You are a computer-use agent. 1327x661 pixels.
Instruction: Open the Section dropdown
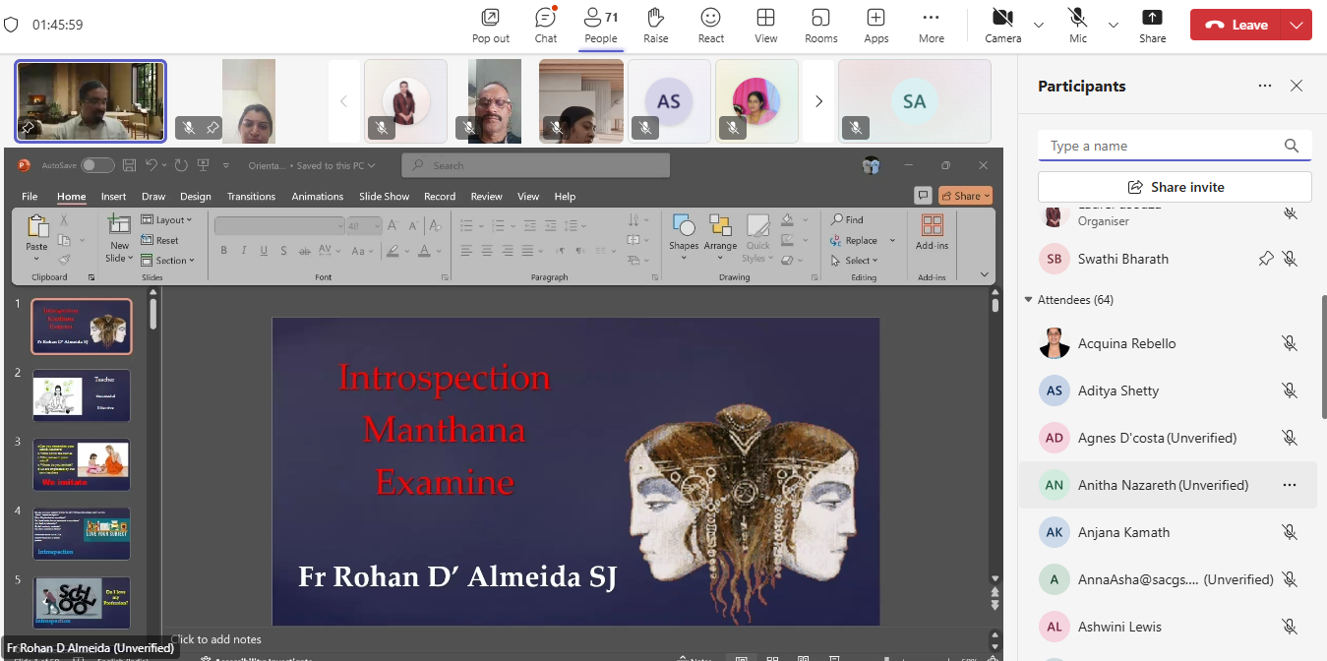168,261
